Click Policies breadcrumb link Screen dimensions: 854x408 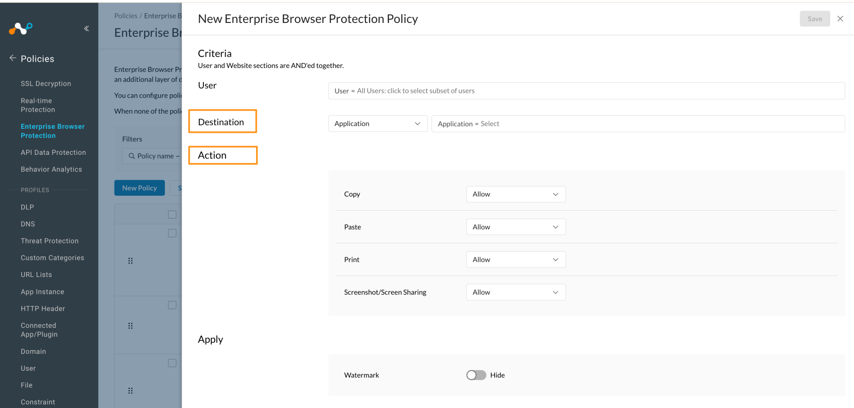(x=126, y=16)
